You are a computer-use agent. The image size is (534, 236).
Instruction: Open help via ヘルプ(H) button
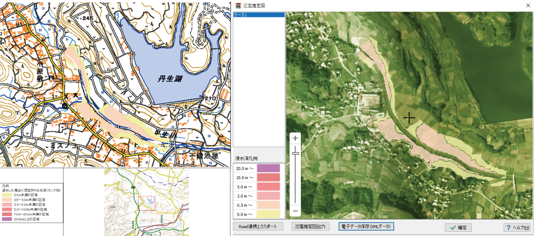[517, 228]
